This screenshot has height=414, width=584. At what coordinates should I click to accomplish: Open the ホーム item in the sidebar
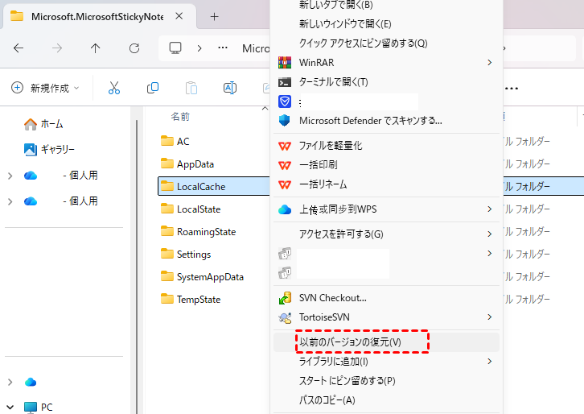point(51,124)
